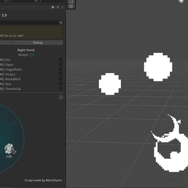188x188 pixels.
Task: Click the small white sphere in scene
Action: click(x=110, y=84)
